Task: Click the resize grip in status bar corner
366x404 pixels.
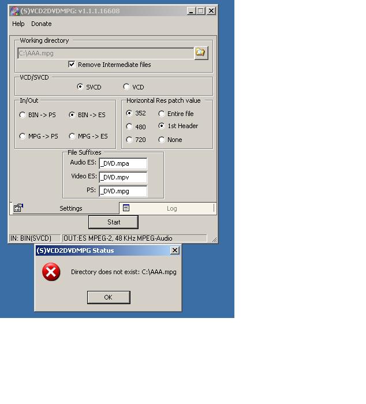Action: tap(214, 240)
